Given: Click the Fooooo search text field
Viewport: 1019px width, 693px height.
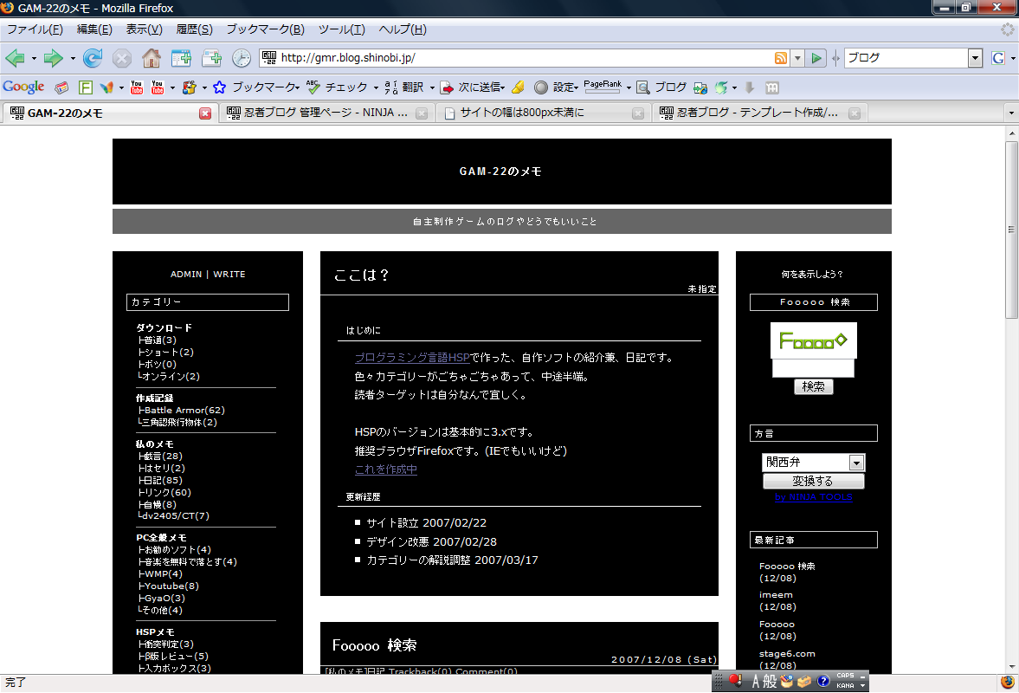Looking at the screenshot, I should tap(813, 368).
